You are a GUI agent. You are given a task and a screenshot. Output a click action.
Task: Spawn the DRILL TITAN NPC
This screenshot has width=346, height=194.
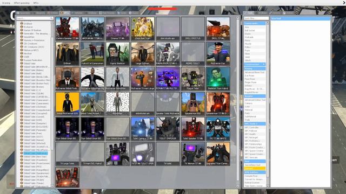(218, 29)
